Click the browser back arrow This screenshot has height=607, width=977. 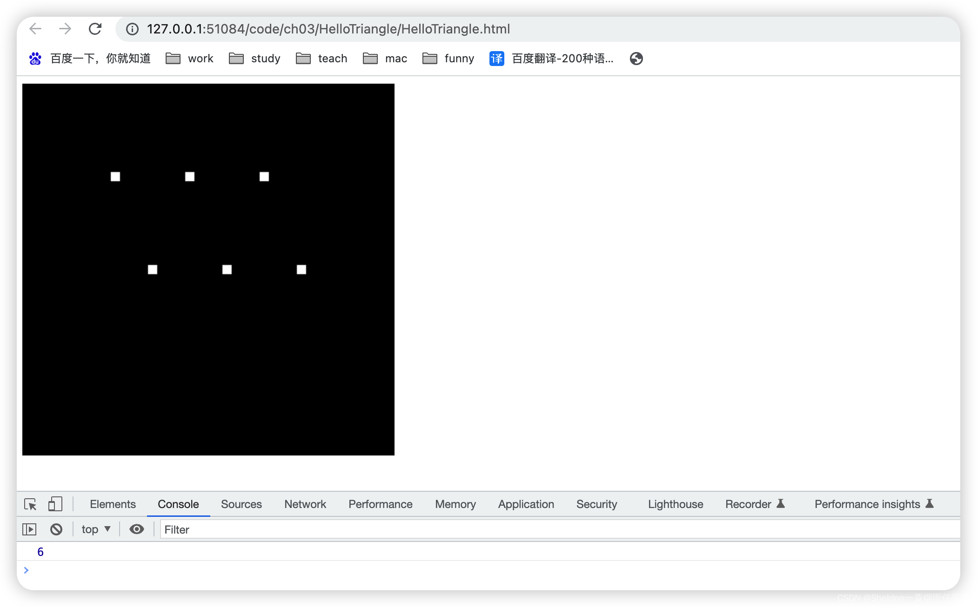35,29
